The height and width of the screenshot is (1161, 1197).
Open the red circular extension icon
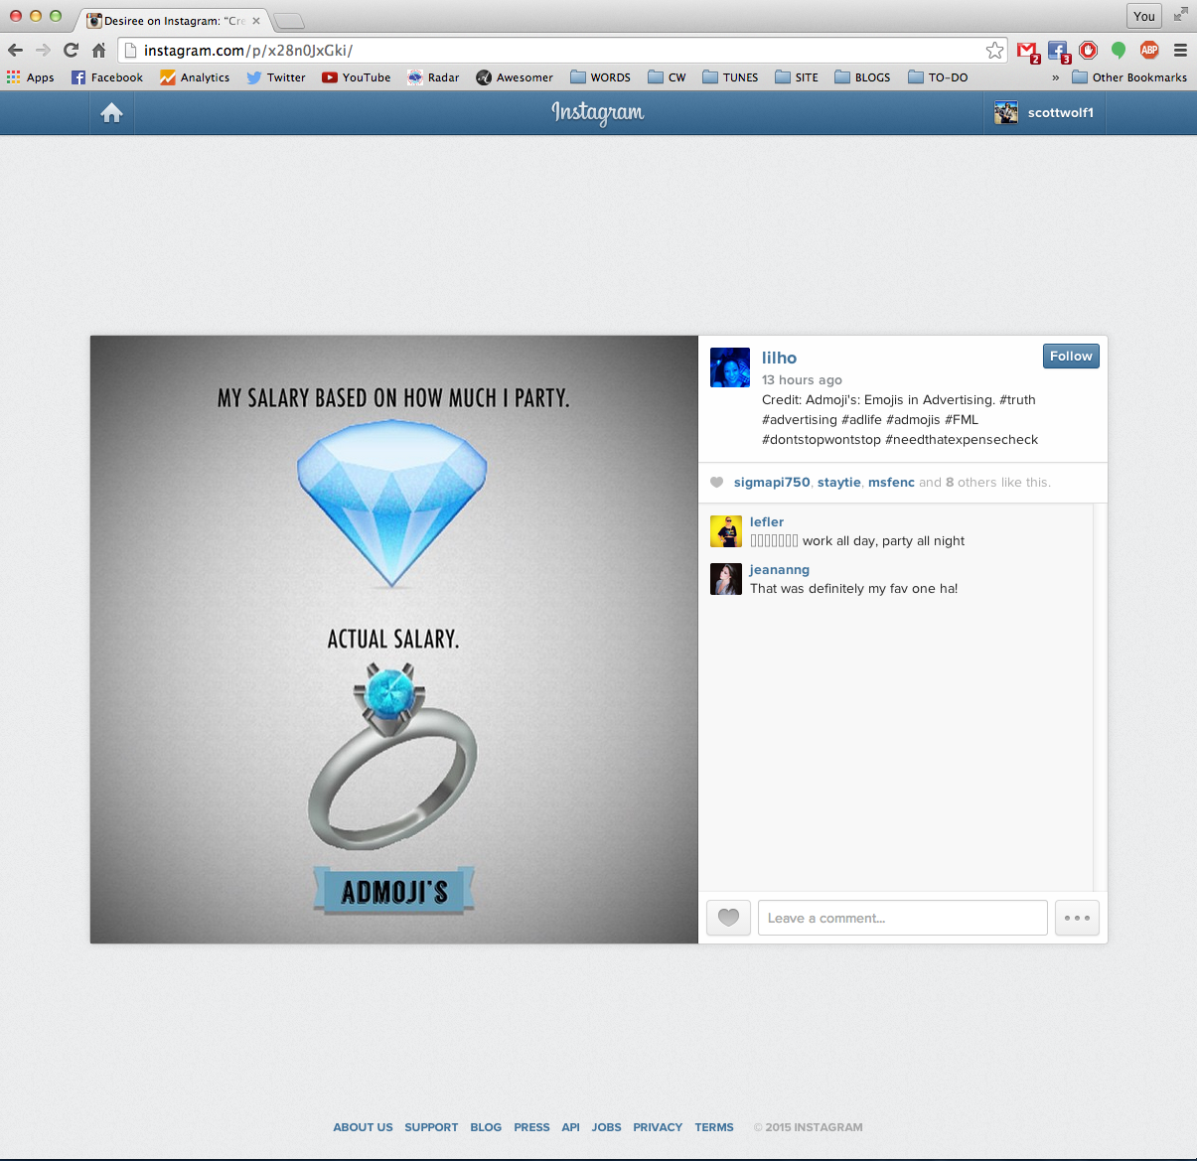click(1089, 50)
